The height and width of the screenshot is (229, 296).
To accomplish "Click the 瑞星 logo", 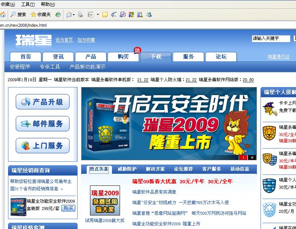I will click(34, 40).
